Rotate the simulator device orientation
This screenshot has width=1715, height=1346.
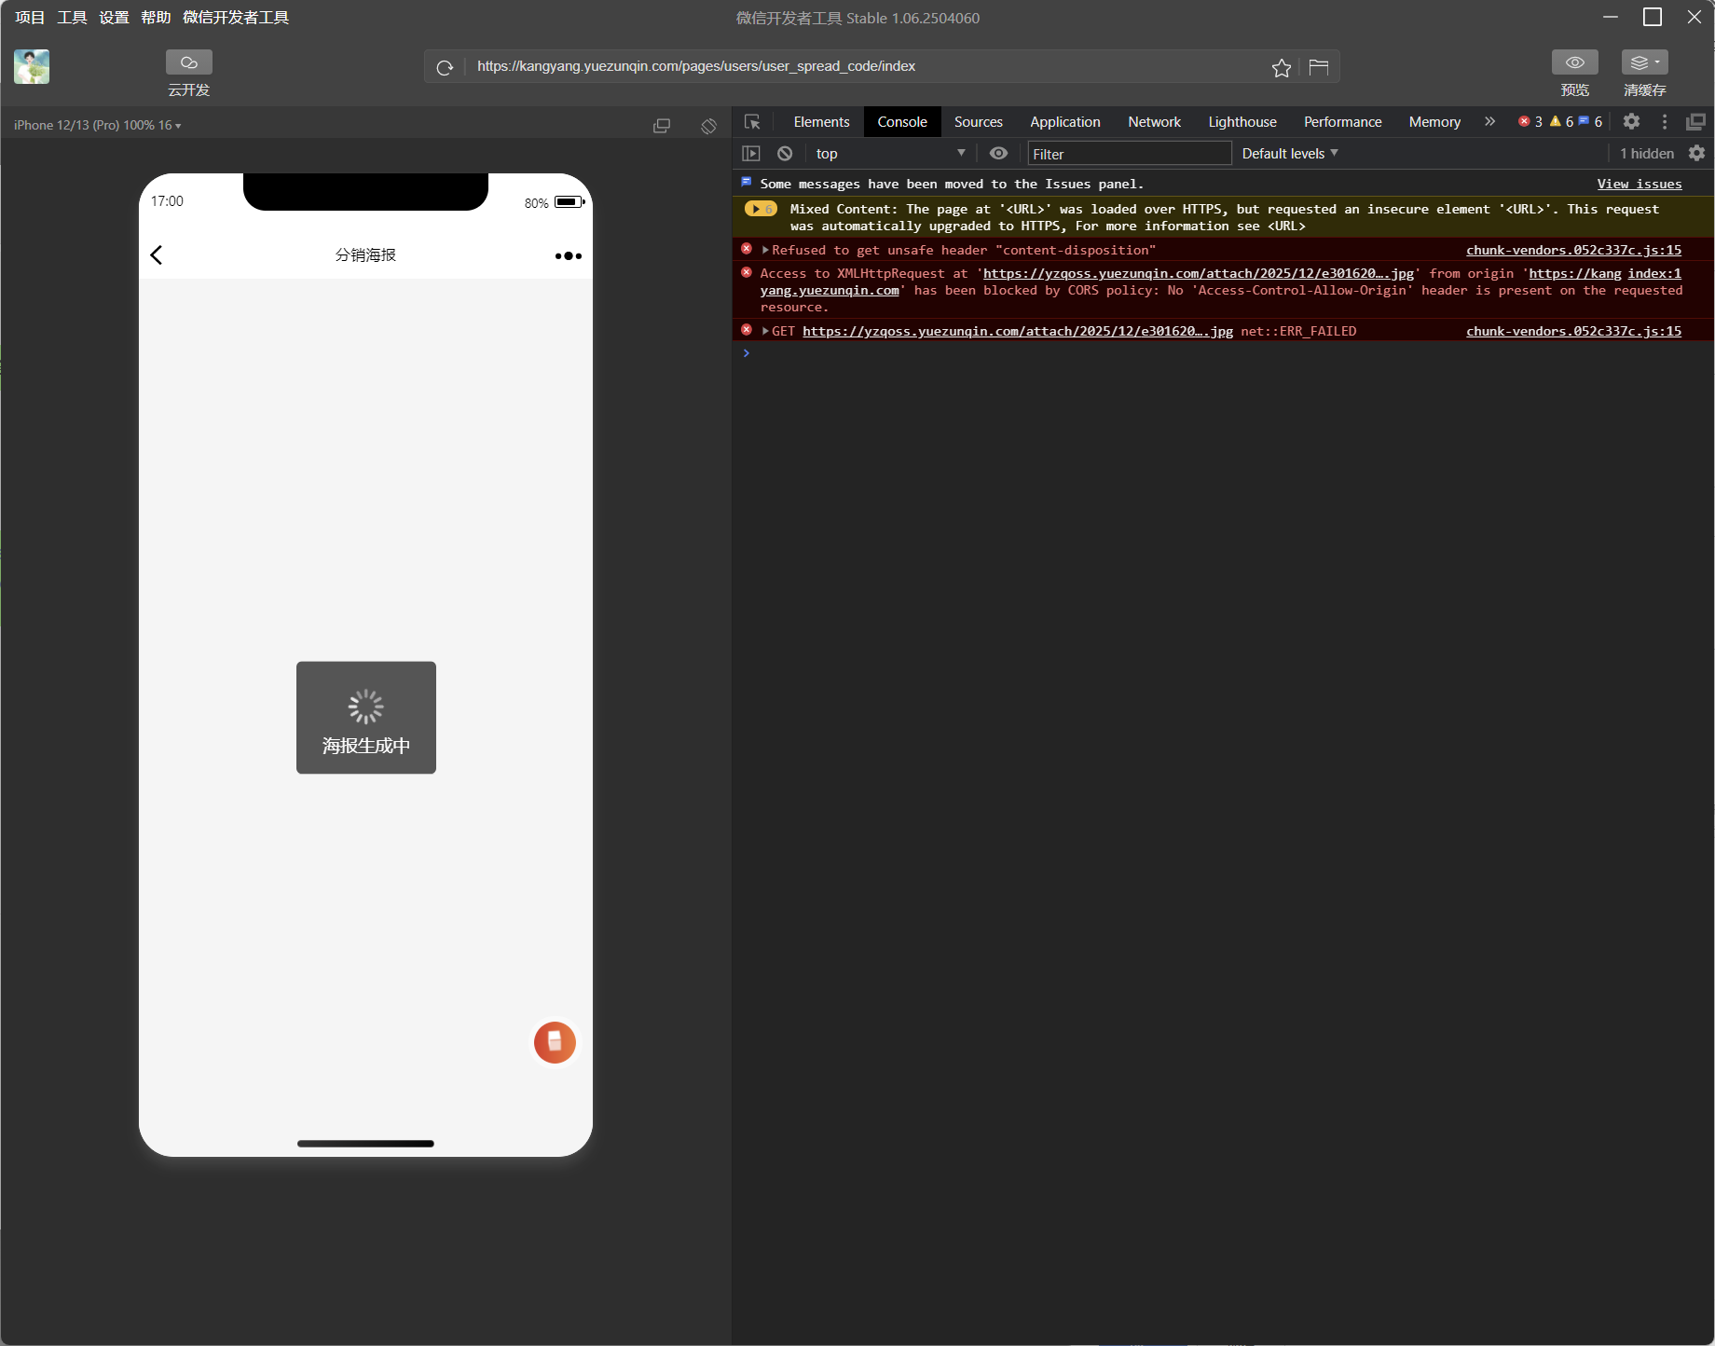[708, 126]
